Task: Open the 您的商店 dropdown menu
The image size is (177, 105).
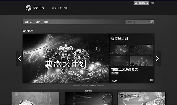Action: (28, 22)
